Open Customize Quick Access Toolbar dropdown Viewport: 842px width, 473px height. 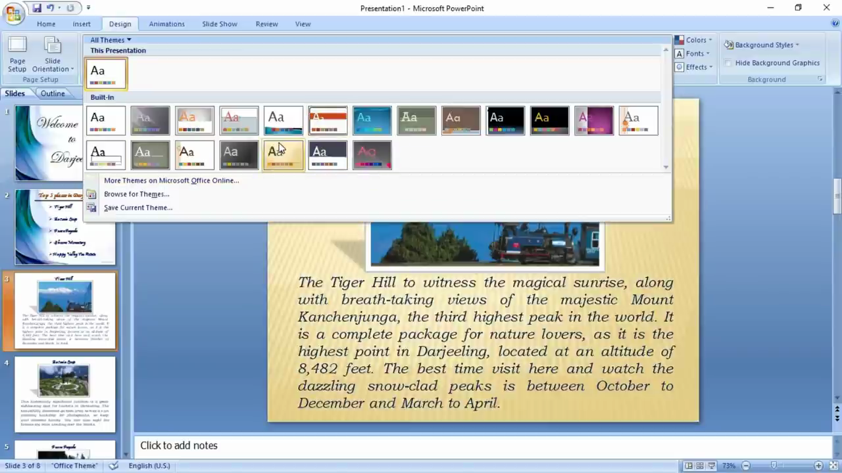point(88,8)
